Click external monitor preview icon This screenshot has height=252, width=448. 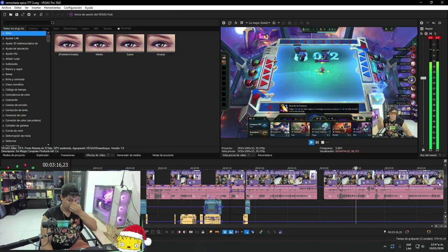230,23
